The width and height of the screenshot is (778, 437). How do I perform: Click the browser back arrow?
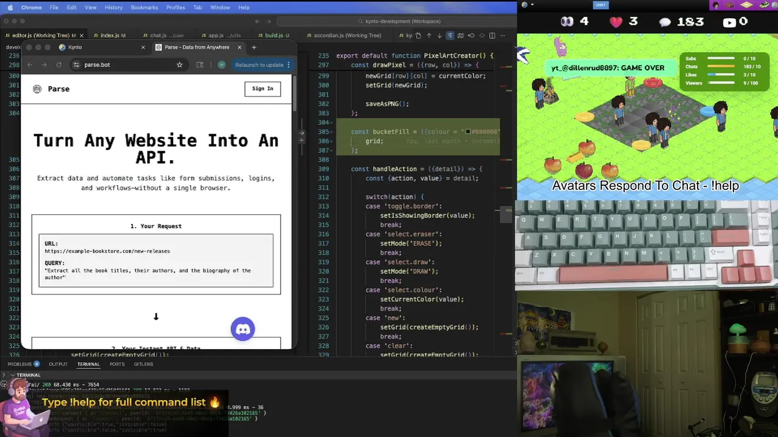point(30,65)
